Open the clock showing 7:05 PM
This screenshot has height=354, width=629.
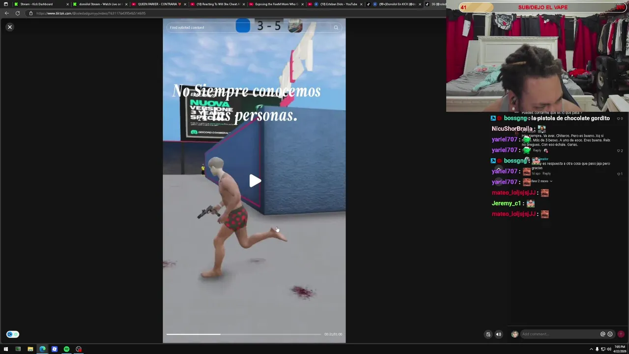click(620, 349)
